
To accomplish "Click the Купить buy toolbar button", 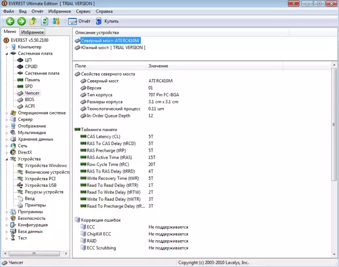I will click(107, 21).
